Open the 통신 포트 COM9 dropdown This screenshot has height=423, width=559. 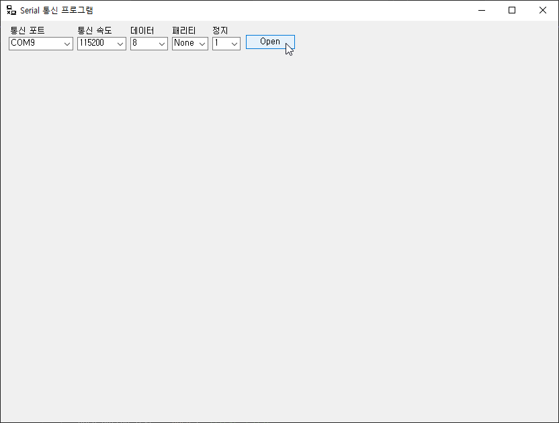pos(41,44)
